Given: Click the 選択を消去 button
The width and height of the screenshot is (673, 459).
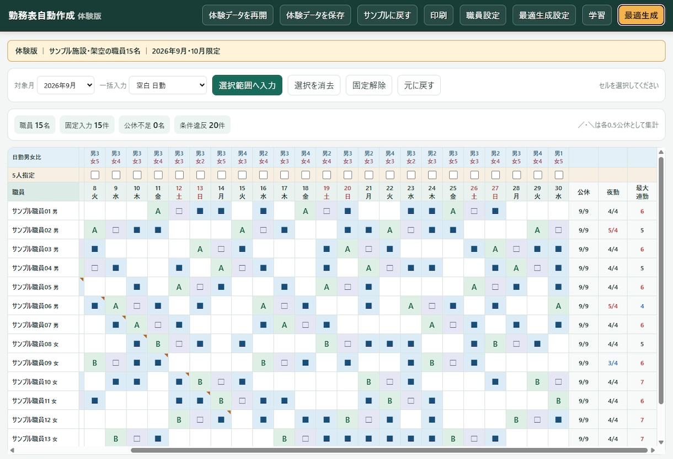Looking at the screenshot, I should [314, 85].
